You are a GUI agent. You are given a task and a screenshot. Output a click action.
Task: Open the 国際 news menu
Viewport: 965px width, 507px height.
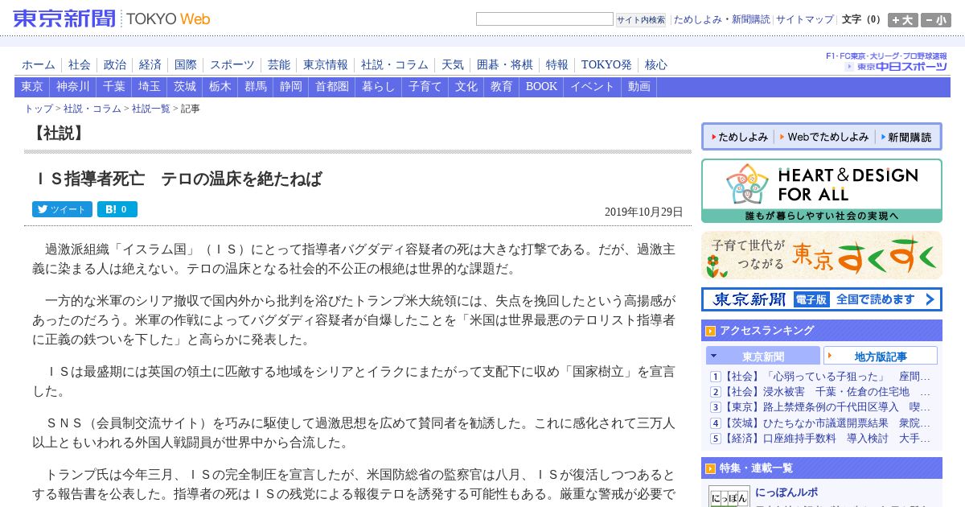186,64
